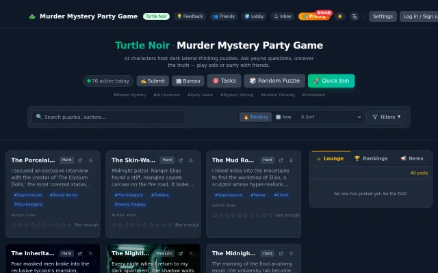
Task: Open the Feedback pill
Action: (x=190, y=16)
